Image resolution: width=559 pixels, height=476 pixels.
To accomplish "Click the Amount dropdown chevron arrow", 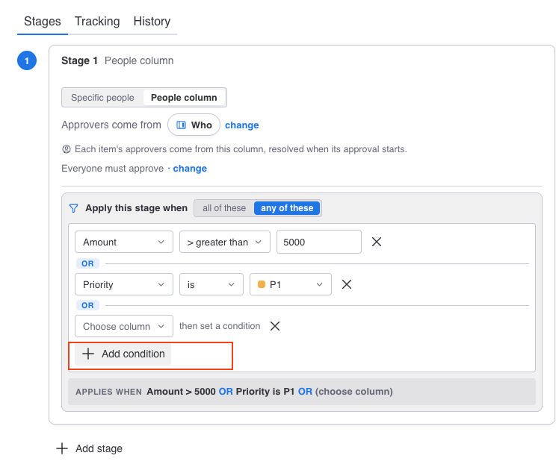I will coord(161,242).
